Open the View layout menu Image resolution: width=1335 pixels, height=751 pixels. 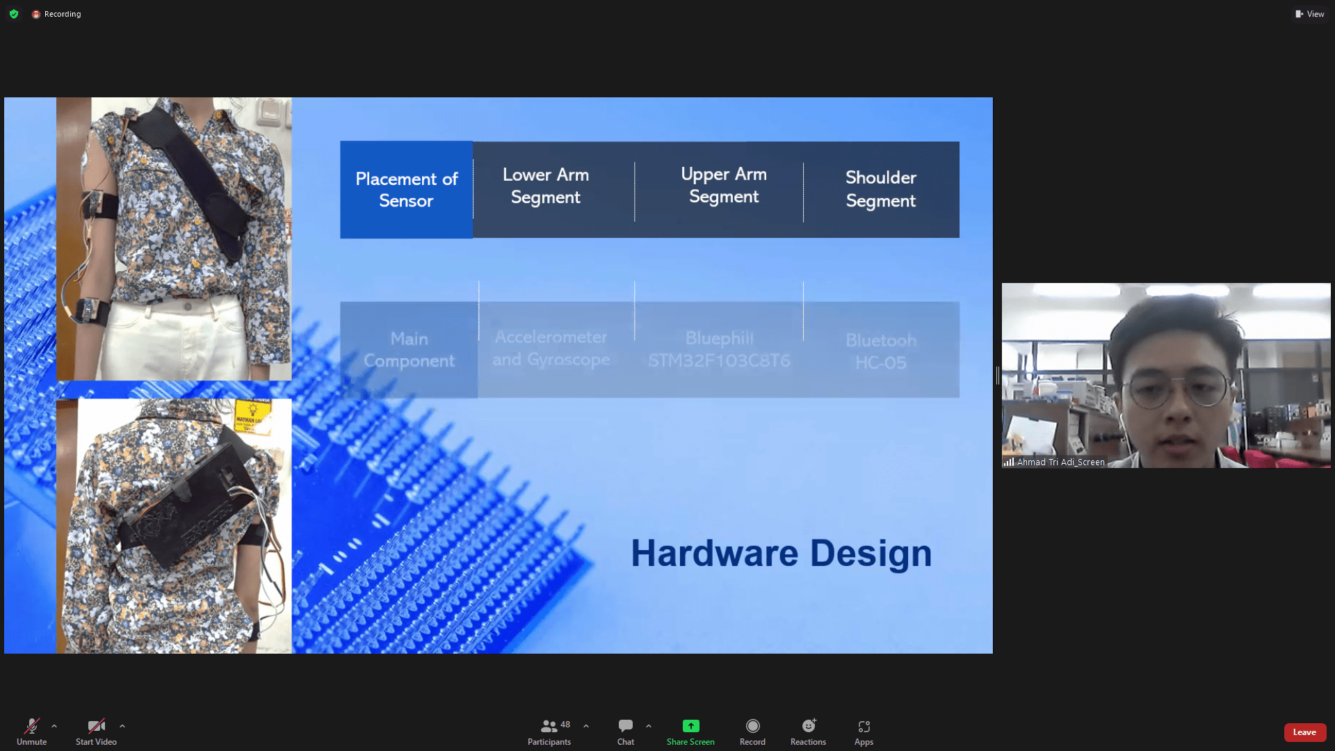coord(1310,14)
